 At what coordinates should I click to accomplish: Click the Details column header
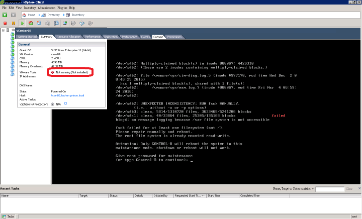pos(143,196)
